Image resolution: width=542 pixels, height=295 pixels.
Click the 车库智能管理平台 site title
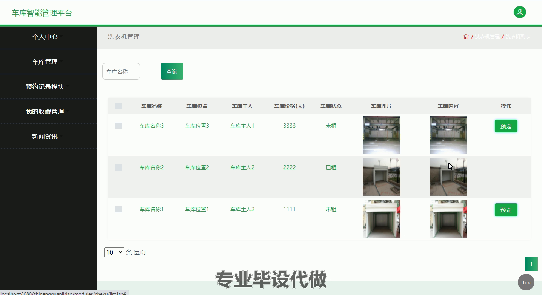(x=42, y=13)
